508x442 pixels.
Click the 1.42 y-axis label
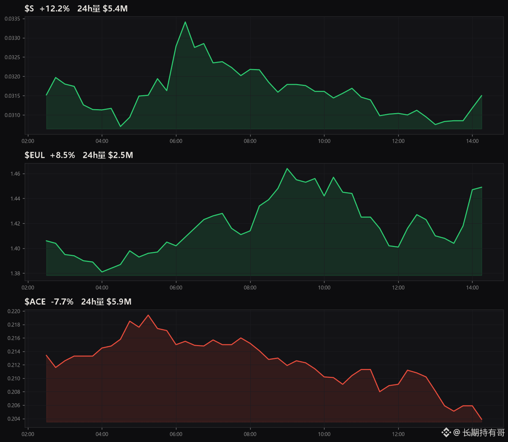pyautogui.click(x=15, y=224)
